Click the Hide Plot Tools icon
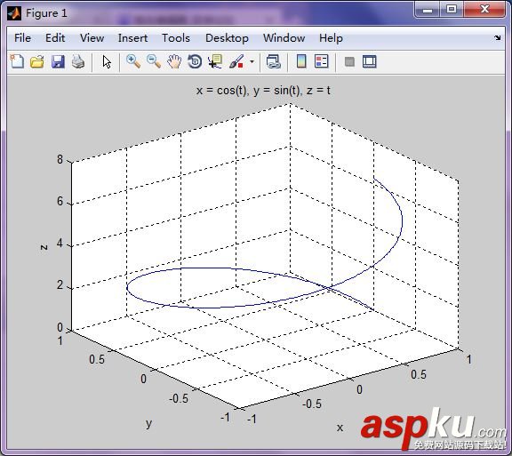 (x=349, y=61)
